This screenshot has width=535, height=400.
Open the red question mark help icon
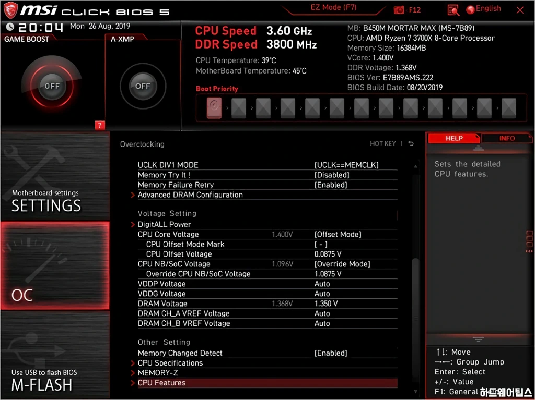100,125
